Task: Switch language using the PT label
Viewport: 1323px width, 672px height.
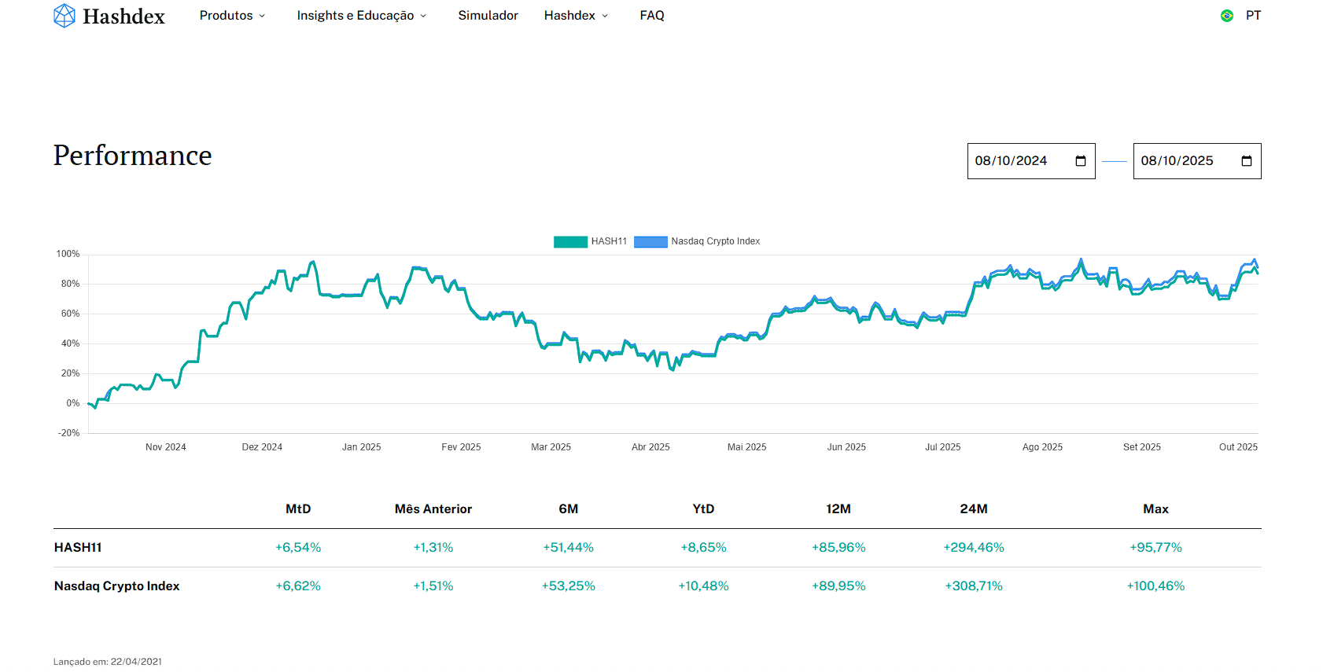Action: point(1253,16)
